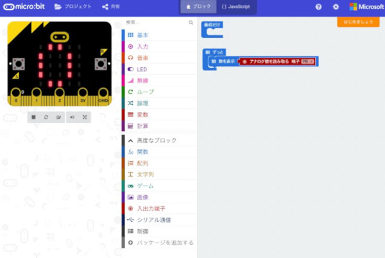Restart the micro:bit simulator
The height and width of the screenshot is (258, 385).
pos(46,117)
